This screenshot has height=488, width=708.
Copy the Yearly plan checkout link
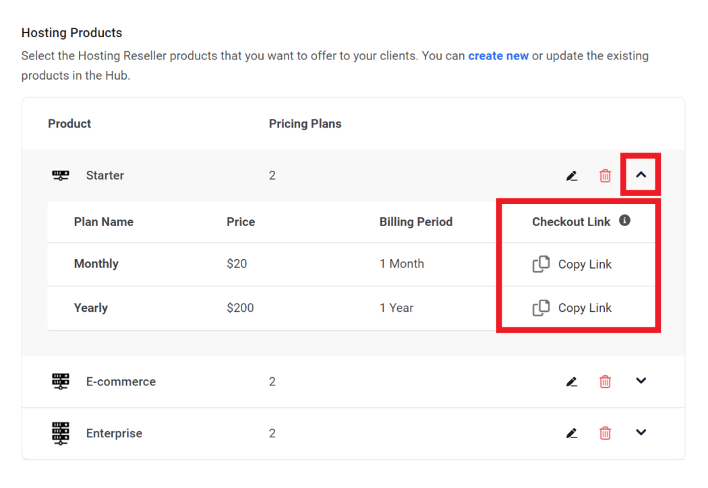pyautogui.click(x=584, y=308)
